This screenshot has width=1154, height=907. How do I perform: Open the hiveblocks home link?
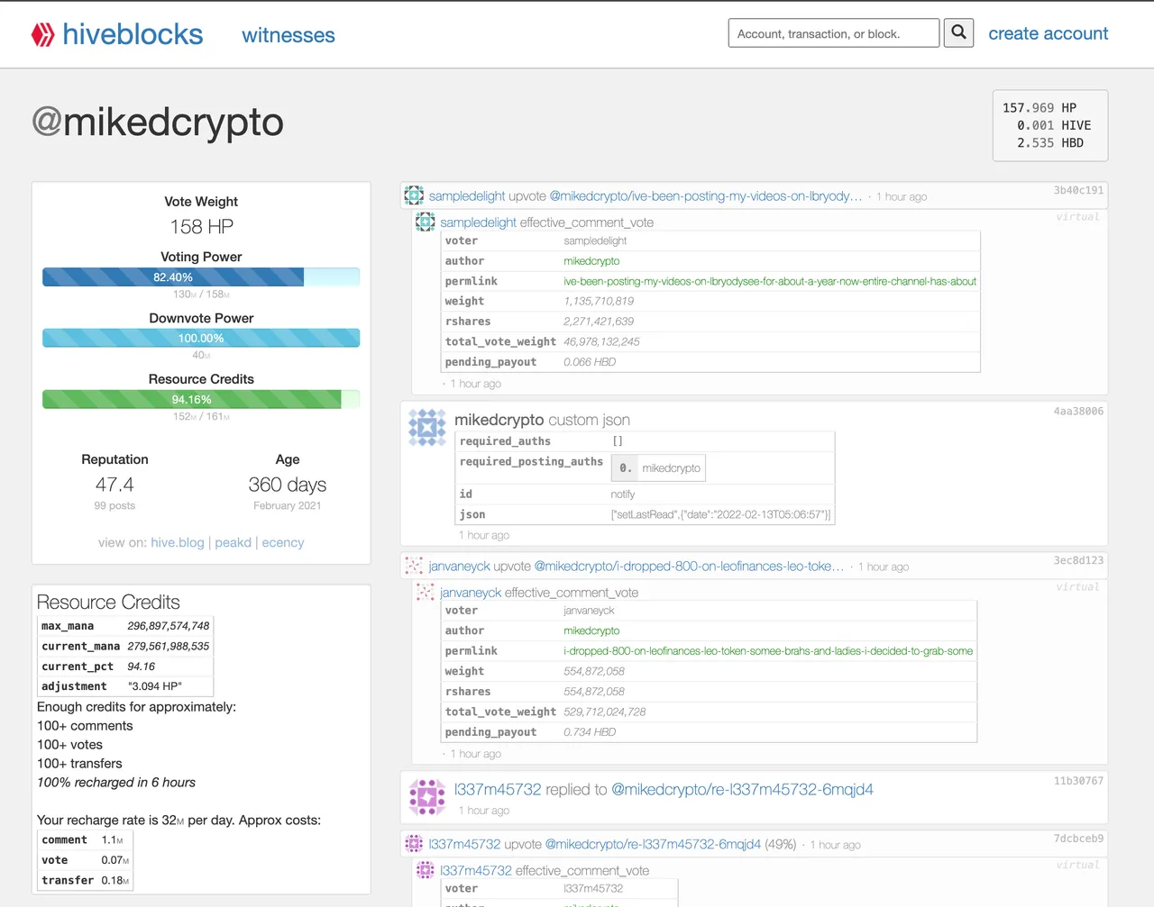point(133,34)
